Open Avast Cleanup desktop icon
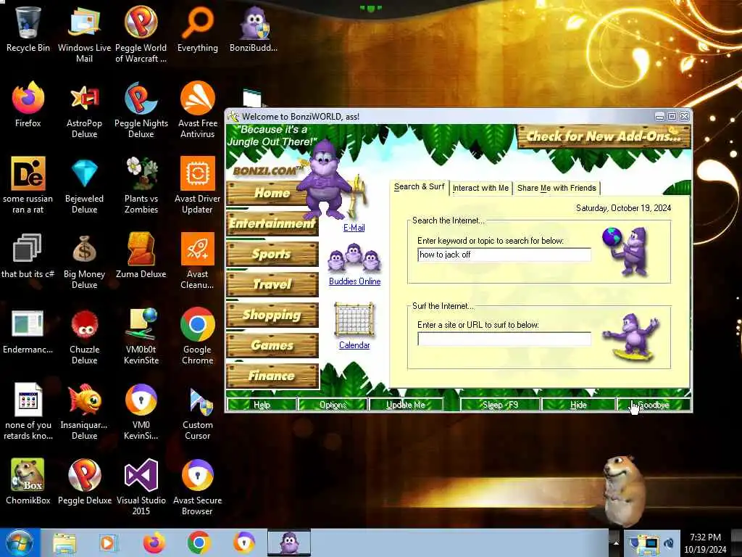742x557 pixels. (x=197, y=260)
